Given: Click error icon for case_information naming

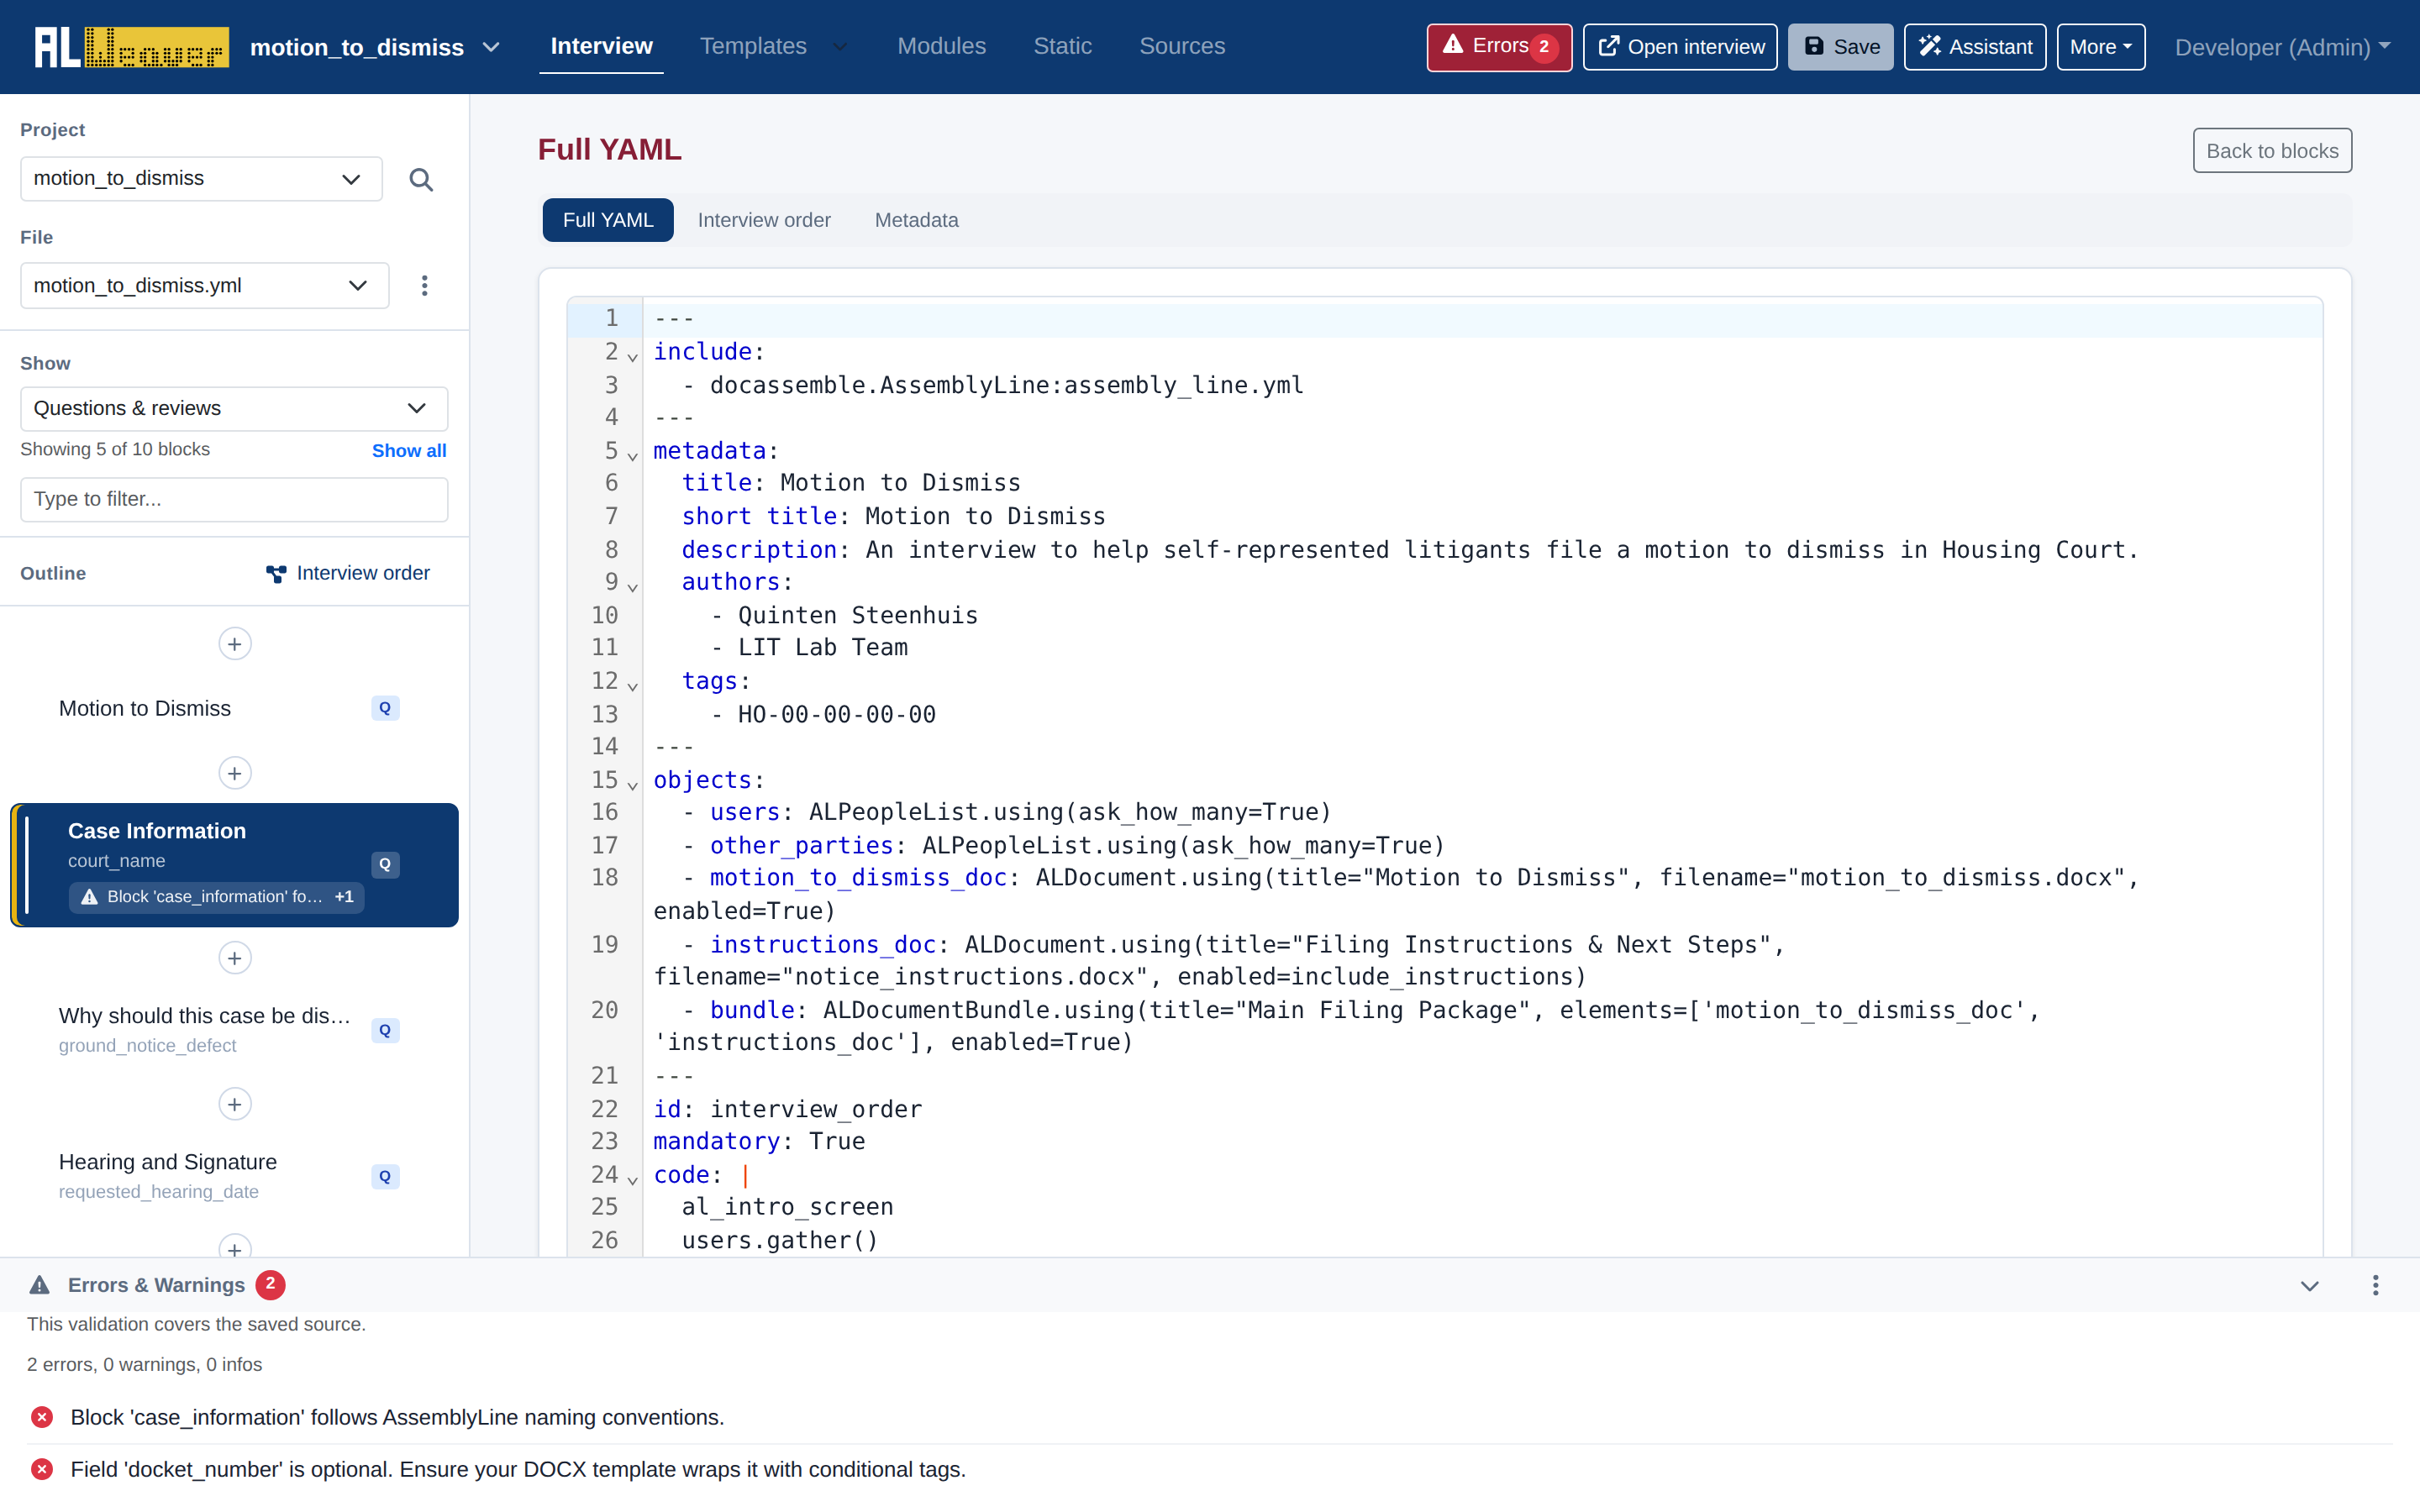Looking at the screenshot, I should [42, 1417].
